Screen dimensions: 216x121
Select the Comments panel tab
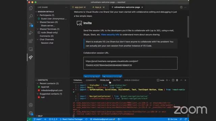coord(91,80)
